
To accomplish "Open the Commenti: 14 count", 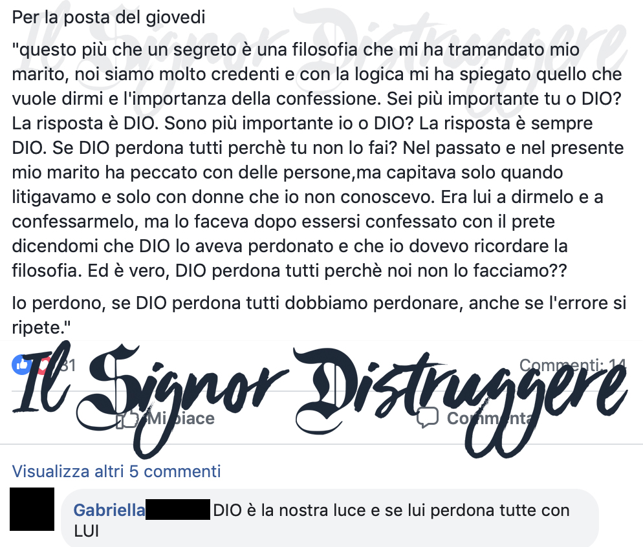I will (x=572, y=365).
